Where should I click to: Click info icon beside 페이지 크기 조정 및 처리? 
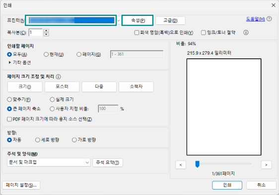click(59, 77)
